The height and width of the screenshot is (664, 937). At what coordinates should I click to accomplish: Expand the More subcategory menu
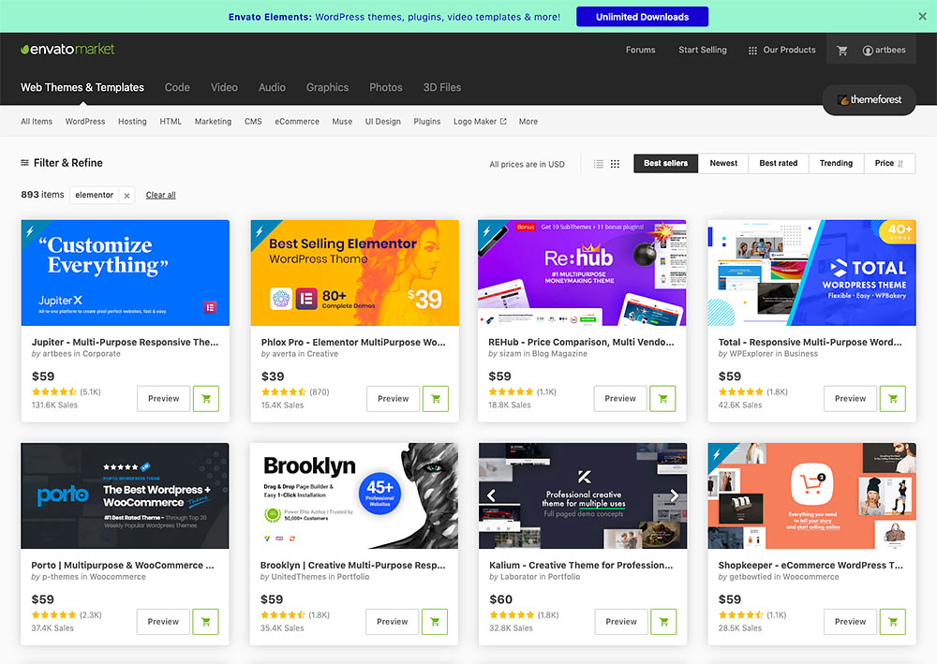click(528, 121)
